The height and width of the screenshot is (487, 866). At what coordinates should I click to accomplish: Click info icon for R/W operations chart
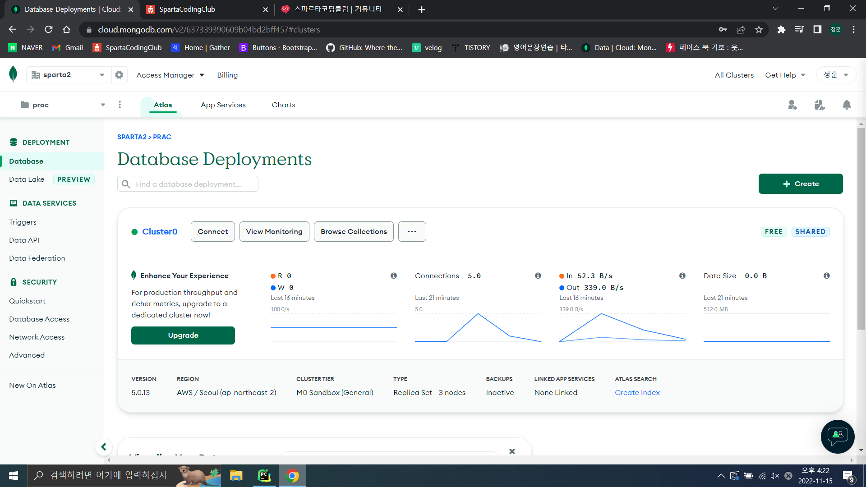pyautogui.click(x=394, y=276)
